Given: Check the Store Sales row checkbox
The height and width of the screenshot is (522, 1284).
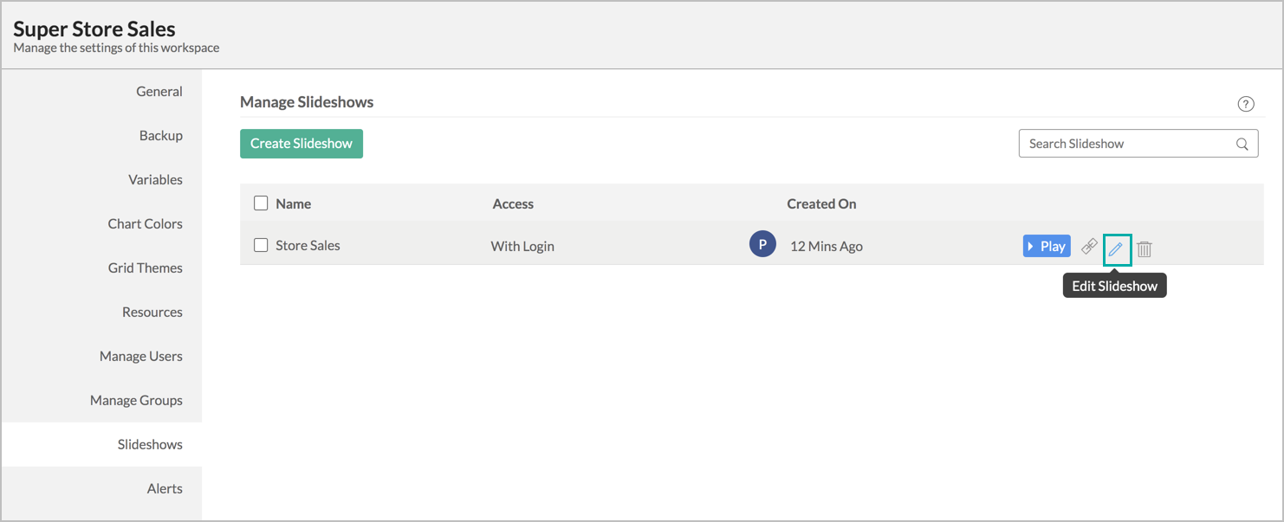Looking at the screenshot, I should tap(261, 245).
